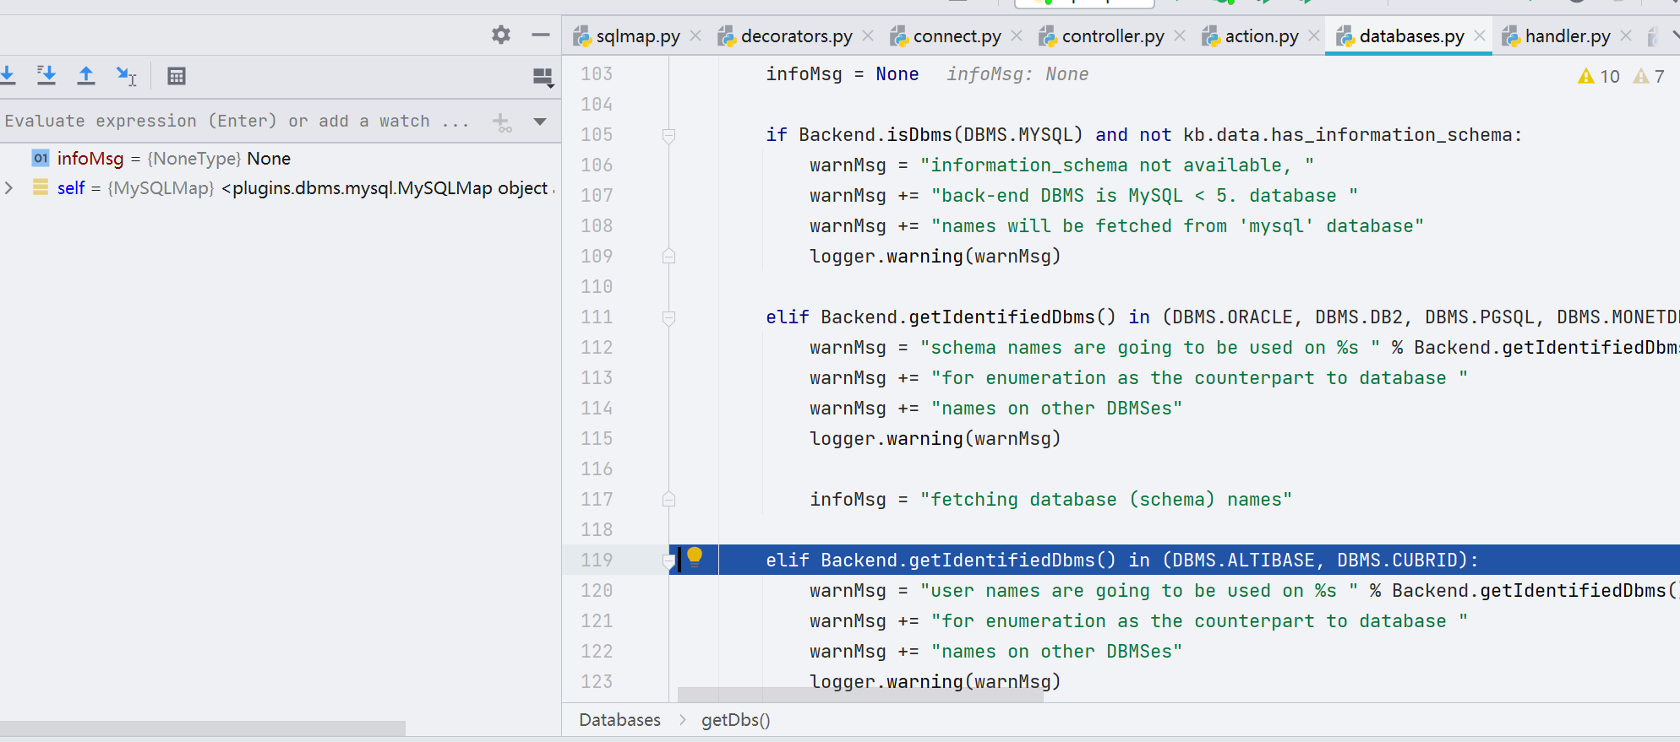
Task: Click inline hint 'infoMsg: None'
Action: point(1017,74)
